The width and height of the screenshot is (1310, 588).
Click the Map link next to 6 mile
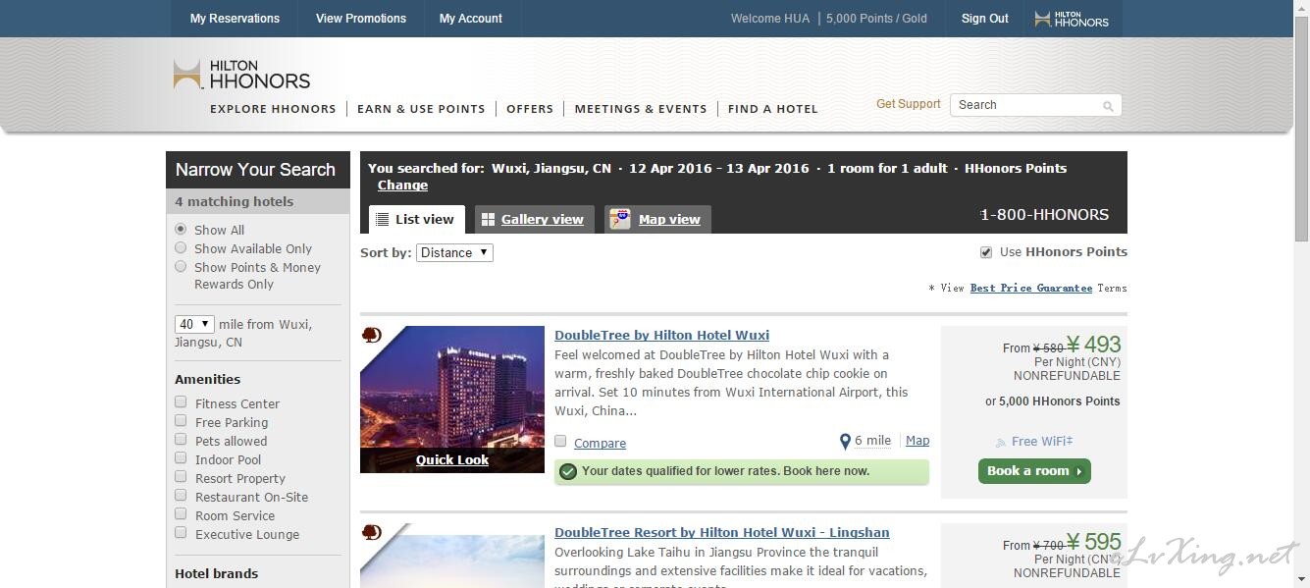(917, 441)
